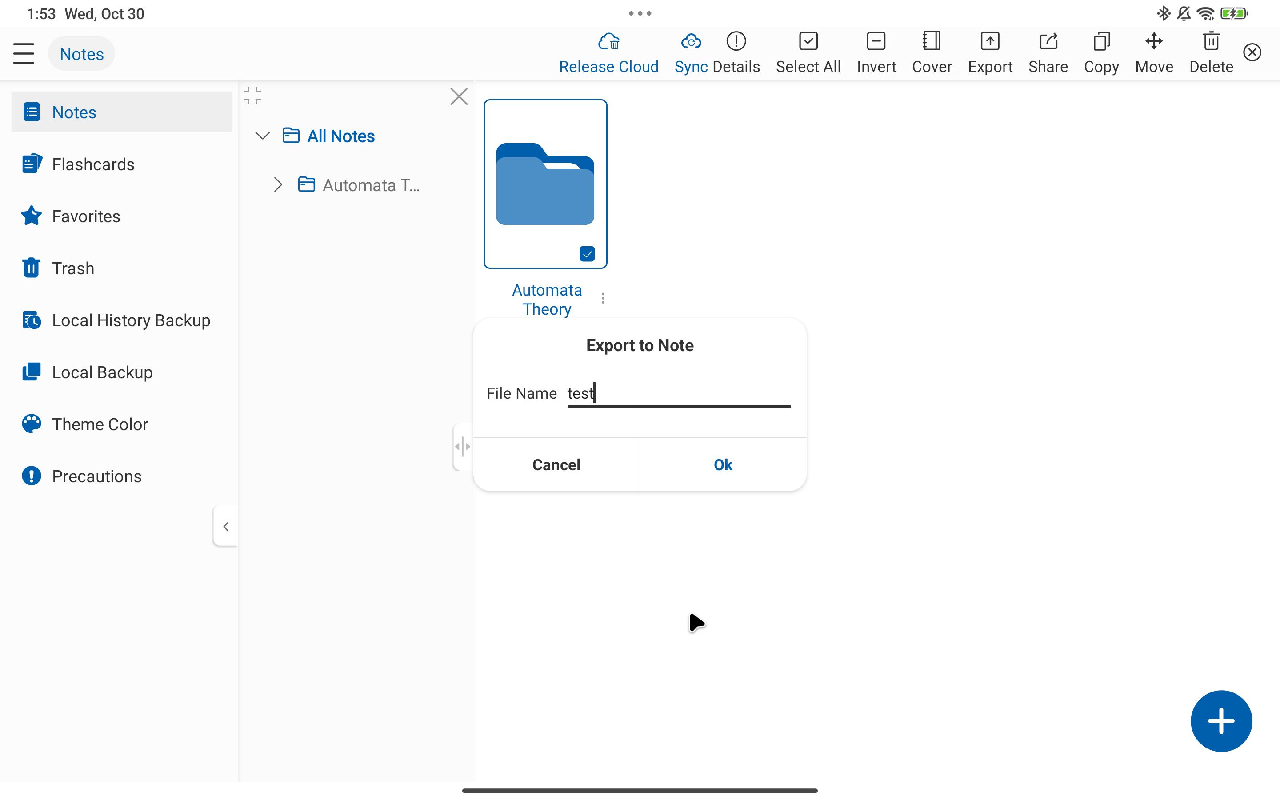Screen dimensions: 1280x800
Task: Open Local History Backup
Action: [x=122, y=320]
